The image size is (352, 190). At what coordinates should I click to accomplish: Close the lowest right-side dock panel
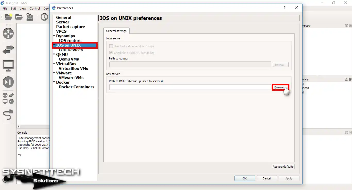click(350, 132)
